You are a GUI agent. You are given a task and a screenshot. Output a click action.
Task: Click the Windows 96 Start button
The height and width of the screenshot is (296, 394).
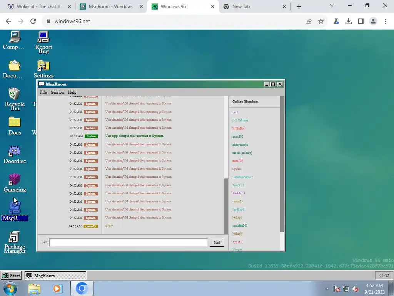[11, 276]
